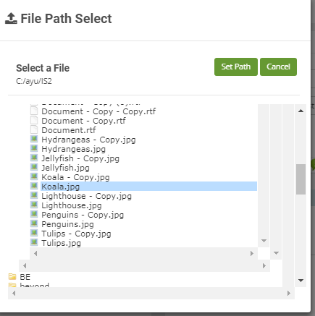Click the outer scrollbar down arrow
Viewport: 315px width, 316px height.
[301, 281]
